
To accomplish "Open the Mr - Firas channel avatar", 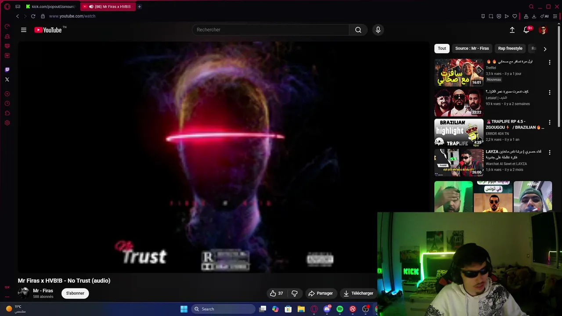I will coord(23,293).
